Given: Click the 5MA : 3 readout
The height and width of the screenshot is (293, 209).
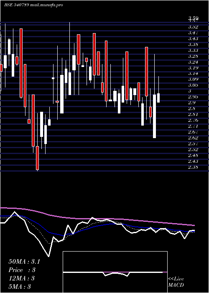Looking at the screenshot, I should click(x=20, y=287).
